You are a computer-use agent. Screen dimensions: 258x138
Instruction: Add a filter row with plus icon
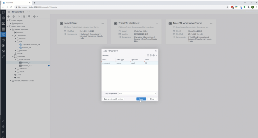153,55
